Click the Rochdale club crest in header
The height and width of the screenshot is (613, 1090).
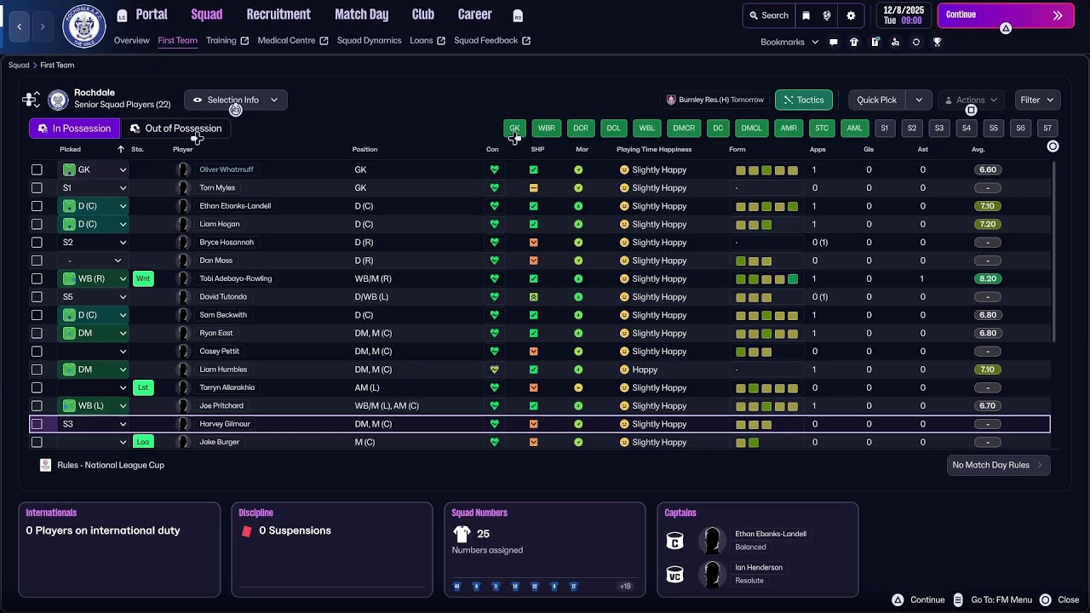pos(83,26)
